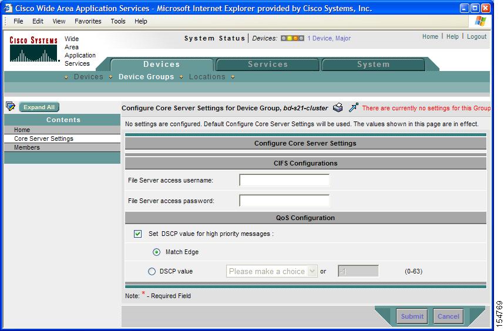Open the Home link at top right
Screen dimensions: 504x331
[x=430, y=36]
